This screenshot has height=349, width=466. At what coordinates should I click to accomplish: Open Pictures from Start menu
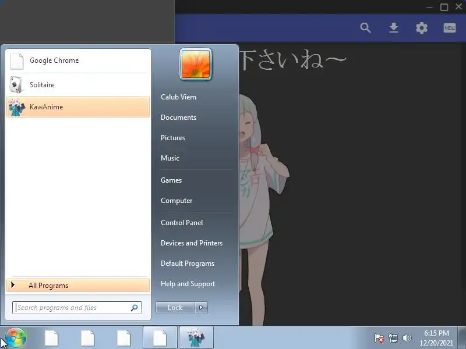click(173, 138)
